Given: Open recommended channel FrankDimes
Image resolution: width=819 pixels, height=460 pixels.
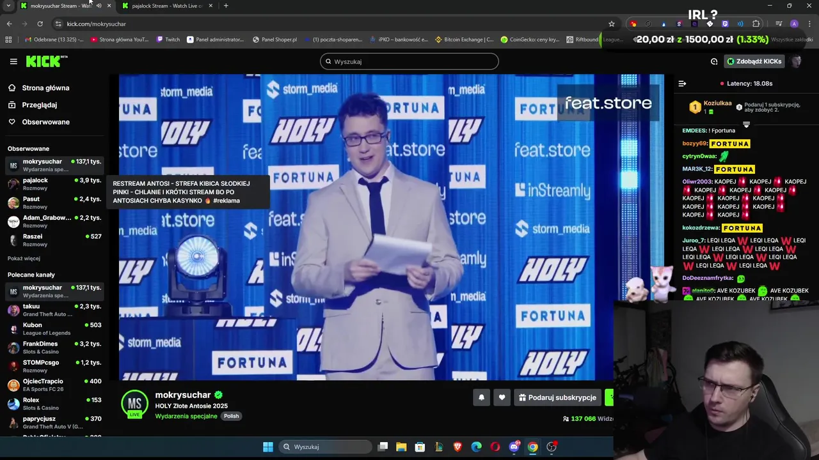Looking at the screenshot, I should (54, 348).
